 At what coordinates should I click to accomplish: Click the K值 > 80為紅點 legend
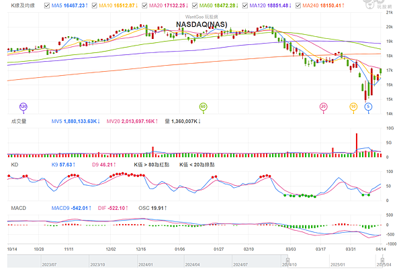click(151, 165)
